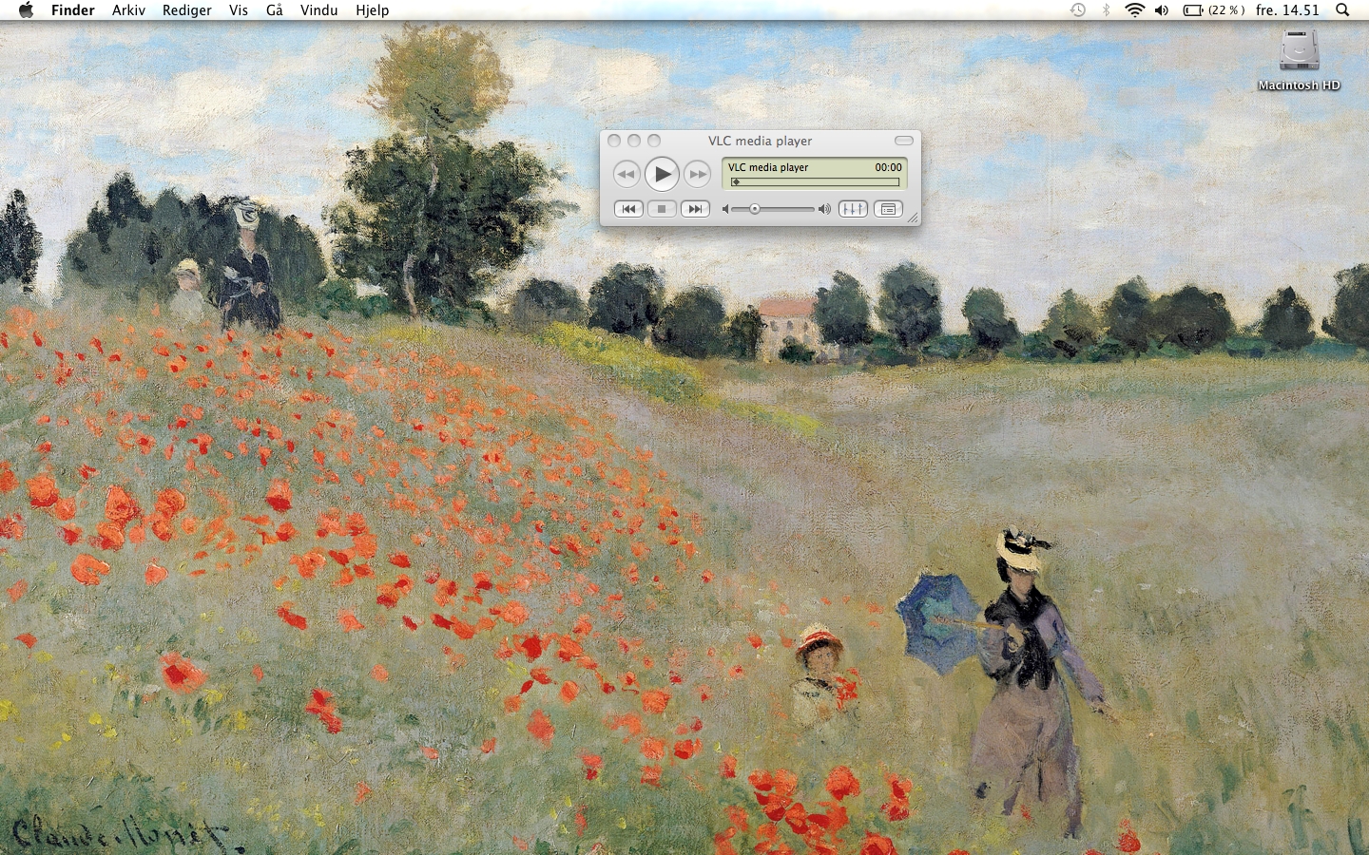1369x855 pixels.
Task: Click the battery 22 % indicator
Action: click(x=1214, y=10)
